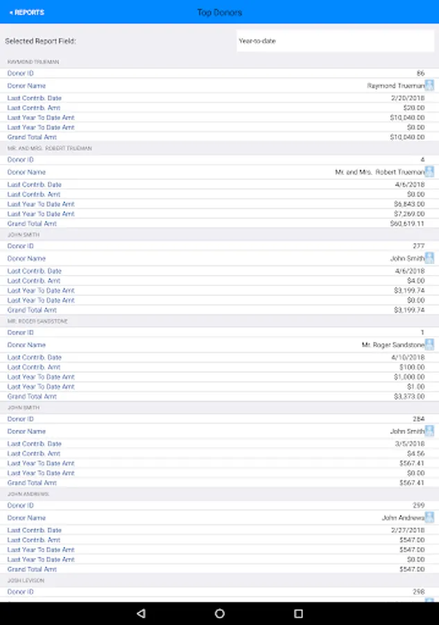Screen dimensions: 439x625
Task: Click John Andrews donor name value
Action: 403,518
